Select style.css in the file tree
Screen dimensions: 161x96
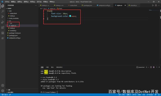tap(13, 26)
